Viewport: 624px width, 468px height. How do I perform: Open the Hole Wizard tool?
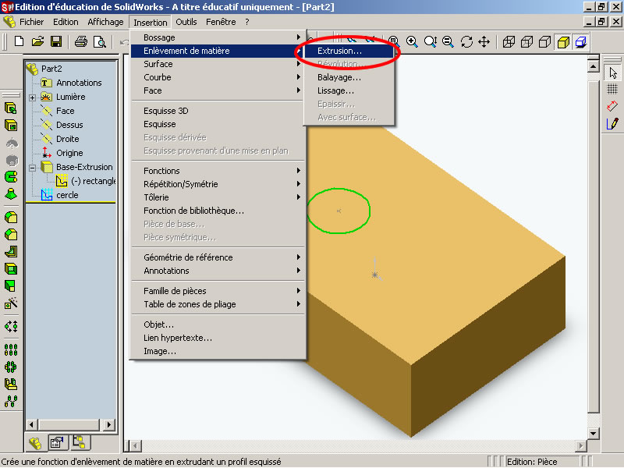click(x=11, y=303)
